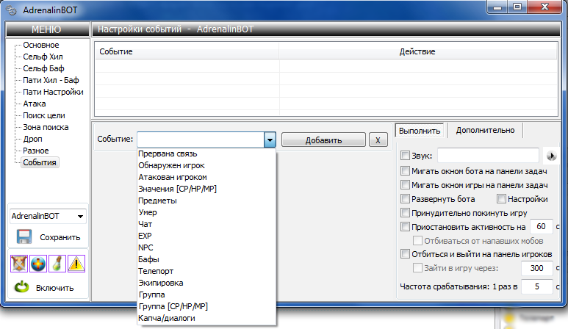The image size is (568, 329).
Task: Click the AdrenalinBOT title bar gear icon
Action: [x=11, y=10]
